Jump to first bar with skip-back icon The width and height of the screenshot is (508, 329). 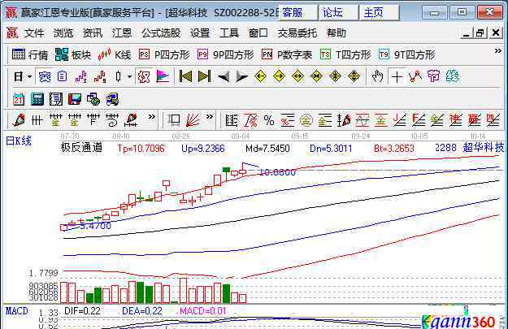pyautogui.click(x=185, y=76)
